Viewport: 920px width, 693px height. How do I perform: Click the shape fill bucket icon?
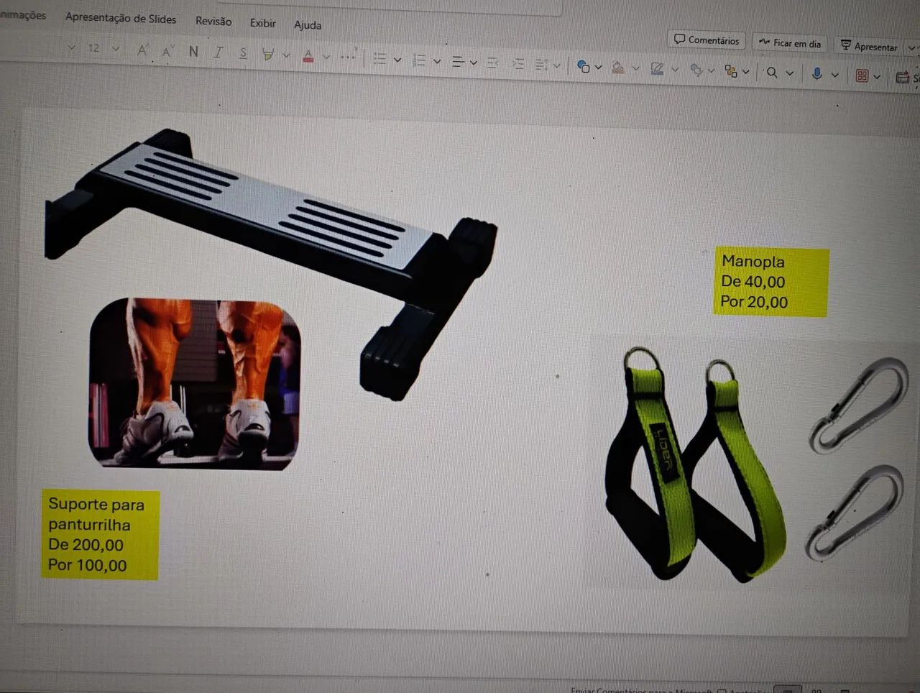coord(618,68)
